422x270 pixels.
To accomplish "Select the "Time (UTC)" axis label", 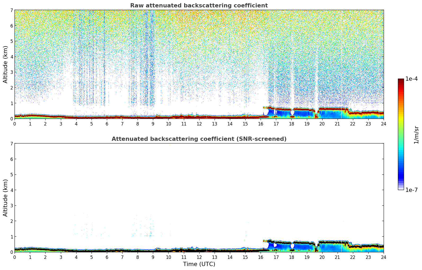I will 199,264.
